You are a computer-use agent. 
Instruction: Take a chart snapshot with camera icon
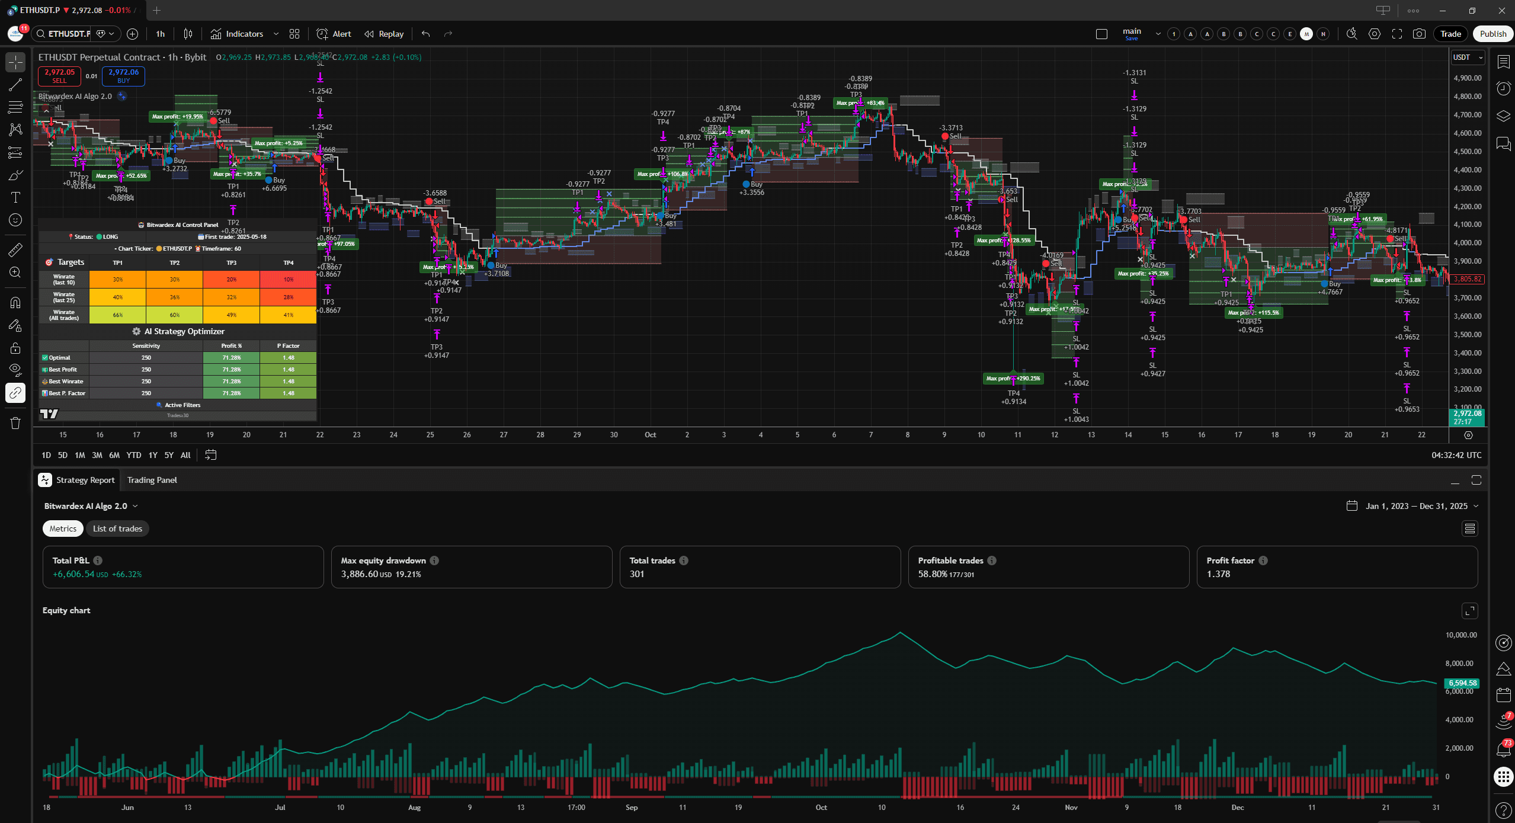(1419, 34)
